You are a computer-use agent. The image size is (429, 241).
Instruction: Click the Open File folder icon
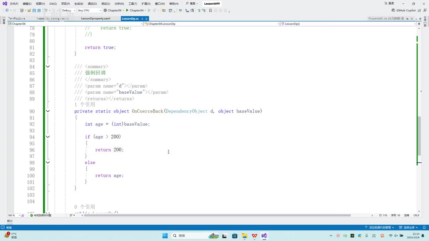(x=29, y=10)
